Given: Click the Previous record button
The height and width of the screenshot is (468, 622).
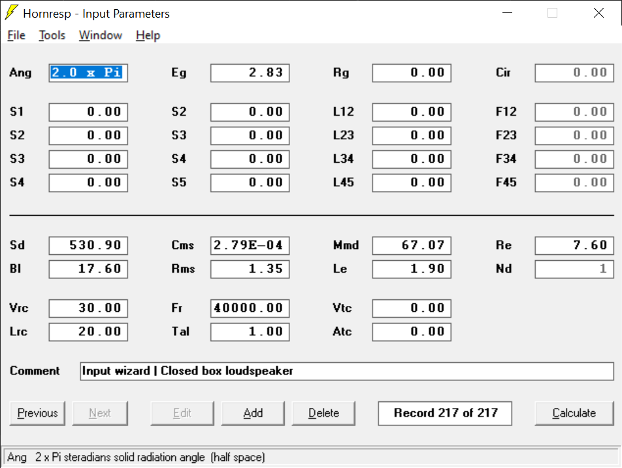Looking at the screenshot, I should [x=37, y=413].
